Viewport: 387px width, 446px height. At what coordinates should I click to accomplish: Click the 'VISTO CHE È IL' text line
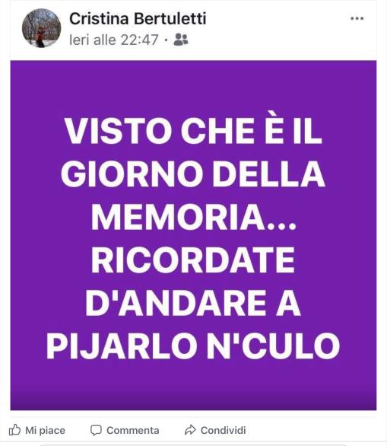point(193,131)
